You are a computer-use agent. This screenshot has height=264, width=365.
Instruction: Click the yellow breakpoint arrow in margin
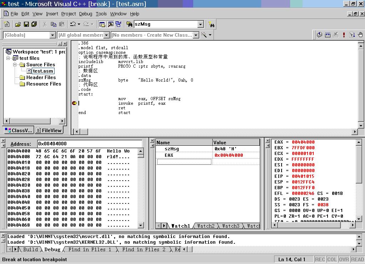point(74,103)
